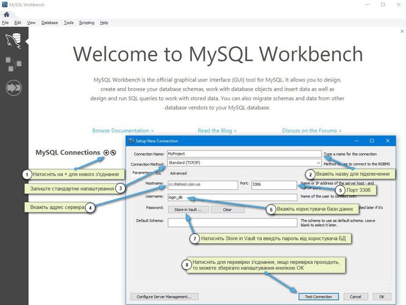Viewport: 406px width, 305px height.
Task: Open the Database menu
Action: pyautogui.click(x=49, y=23)
